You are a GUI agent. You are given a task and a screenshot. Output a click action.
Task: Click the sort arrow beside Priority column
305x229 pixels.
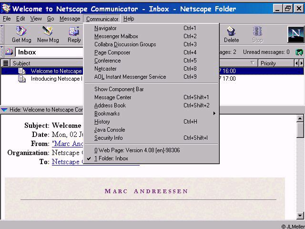253,63
